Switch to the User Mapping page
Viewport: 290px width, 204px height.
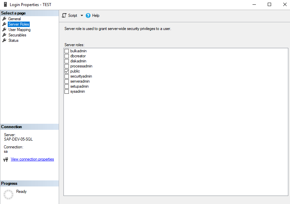point(19,30)
